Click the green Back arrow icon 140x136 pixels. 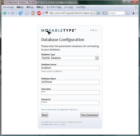click(5, 13)
